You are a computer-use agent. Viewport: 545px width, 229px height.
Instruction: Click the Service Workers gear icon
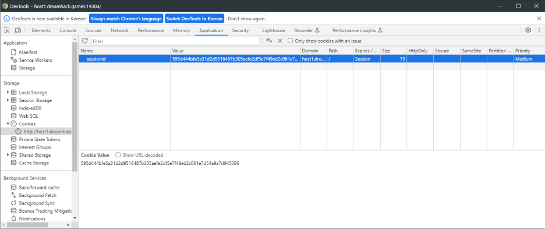coord(13,60)
